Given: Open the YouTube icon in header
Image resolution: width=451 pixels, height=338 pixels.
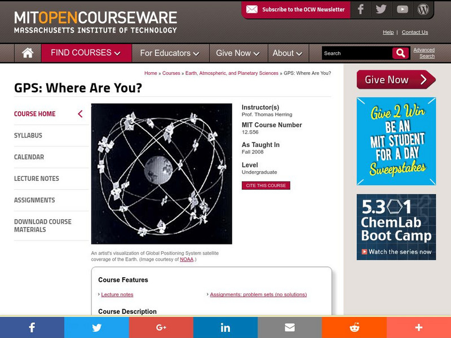Looking at the screenshot, I should pos(402,9).
